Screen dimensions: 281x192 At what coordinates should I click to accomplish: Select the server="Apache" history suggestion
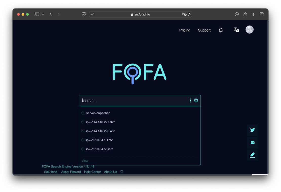pyautogui.click(x=98, y=113)
